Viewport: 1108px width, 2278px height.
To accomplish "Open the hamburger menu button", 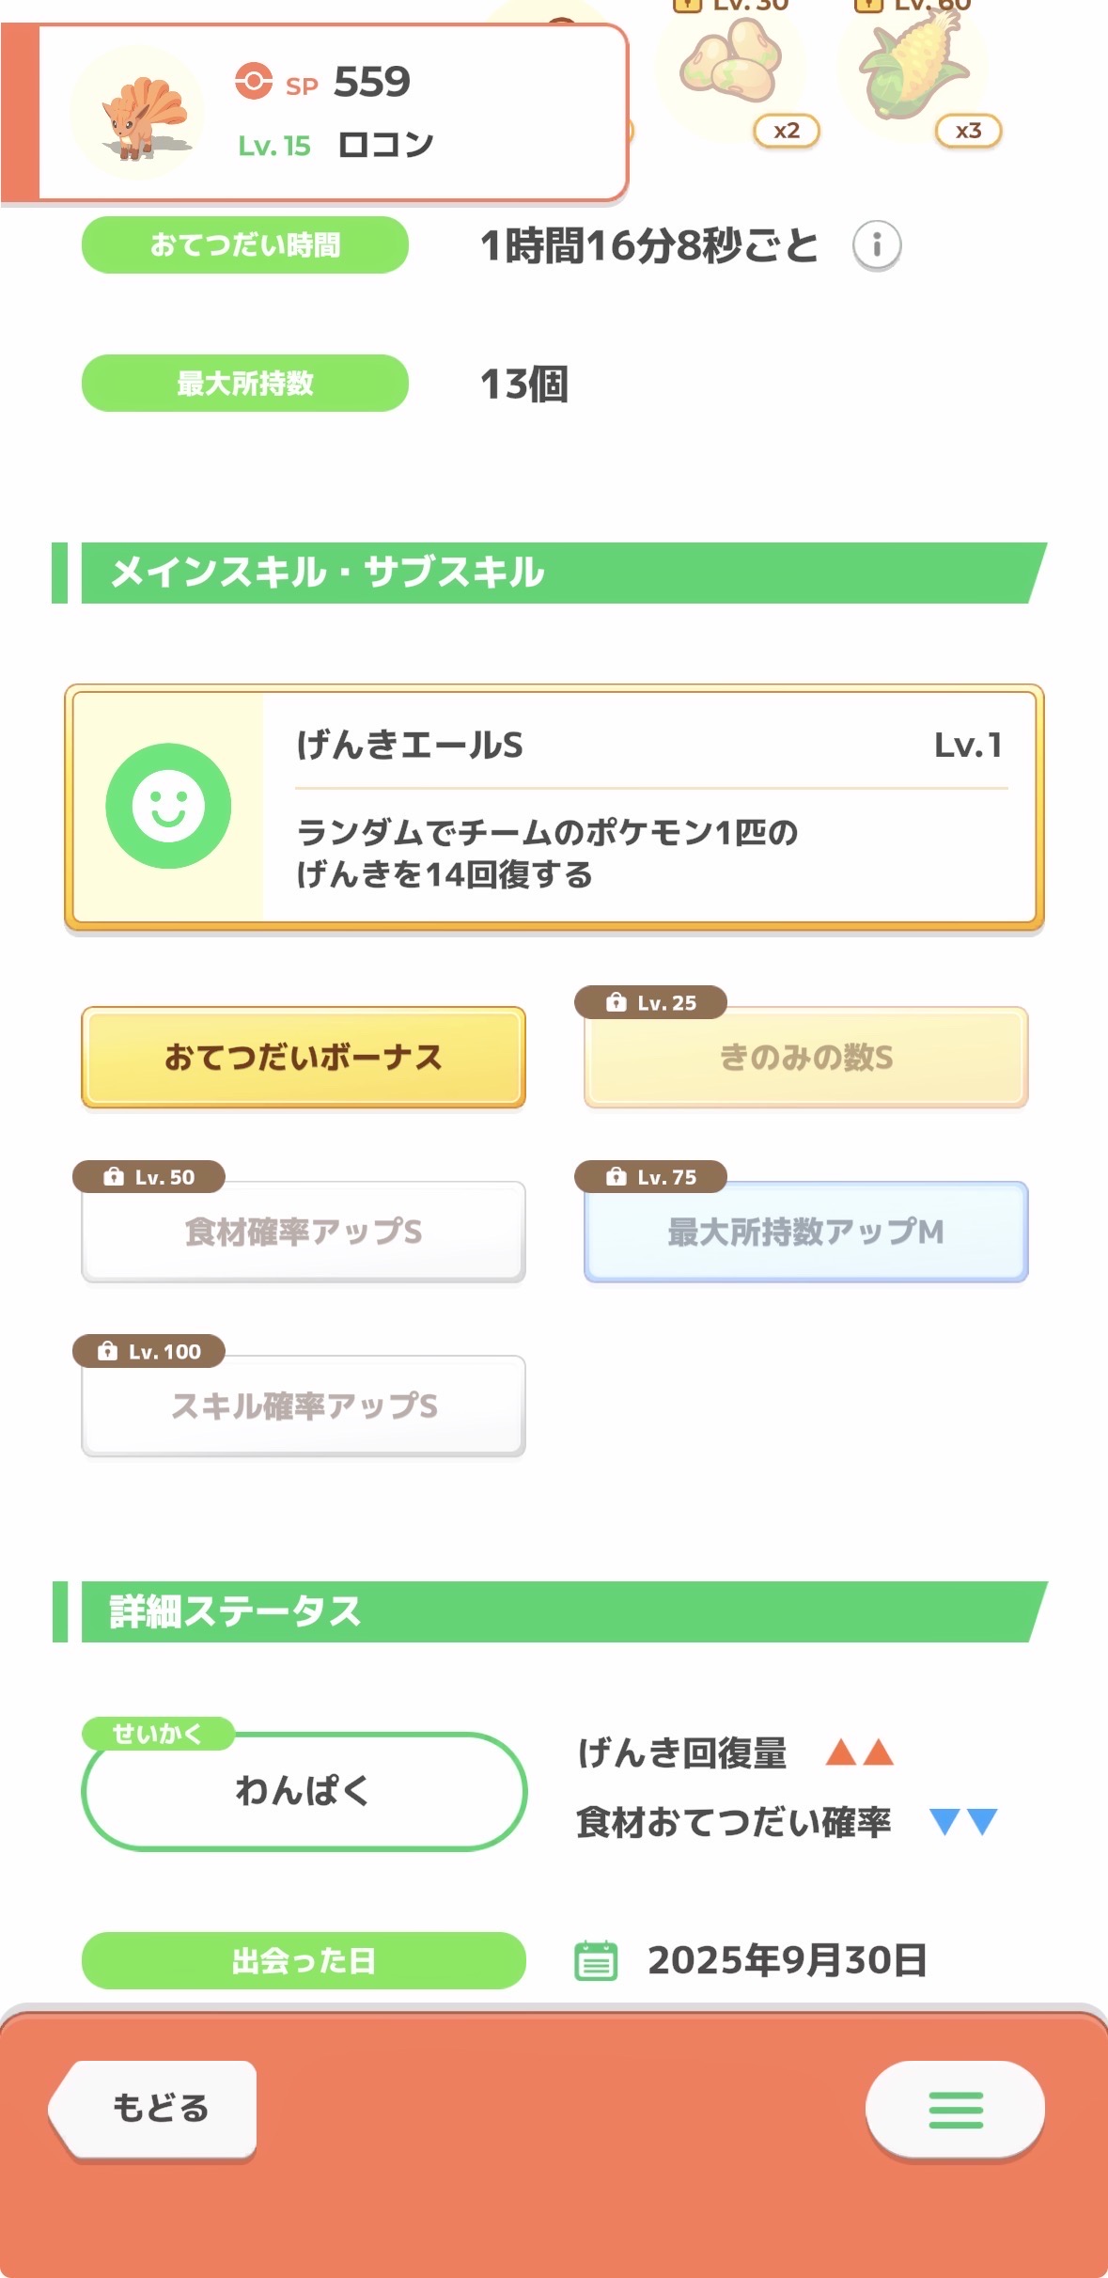I will pos(955,2109).
